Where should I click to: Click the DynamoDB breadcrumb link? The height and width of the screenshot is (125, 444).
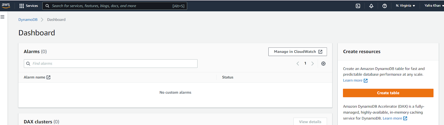28,20
